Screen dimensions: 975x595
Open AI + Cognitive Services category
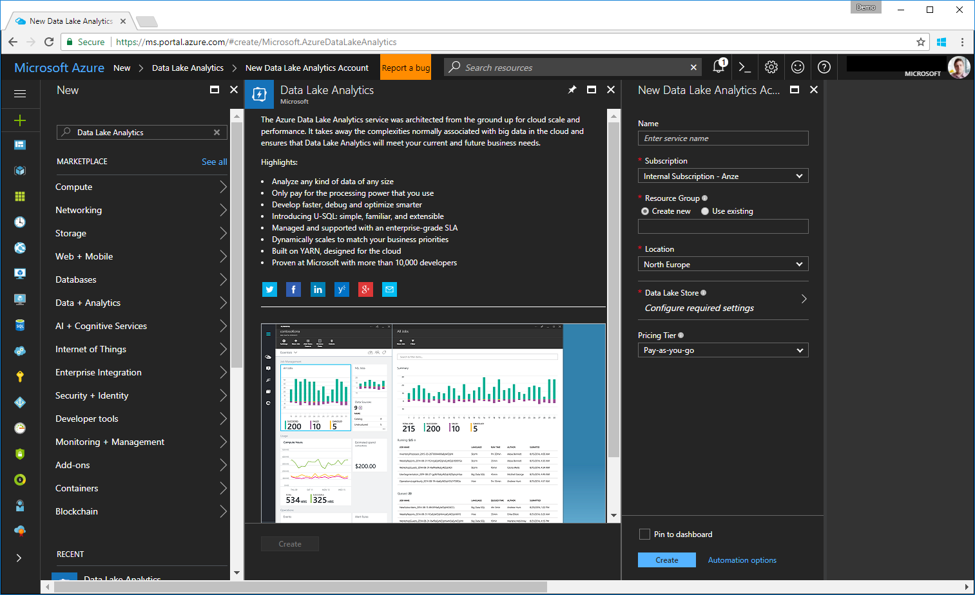141,326
